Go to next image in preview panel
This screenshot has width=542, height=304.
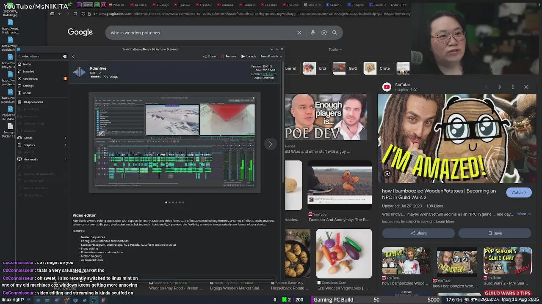tap(500, 87)
